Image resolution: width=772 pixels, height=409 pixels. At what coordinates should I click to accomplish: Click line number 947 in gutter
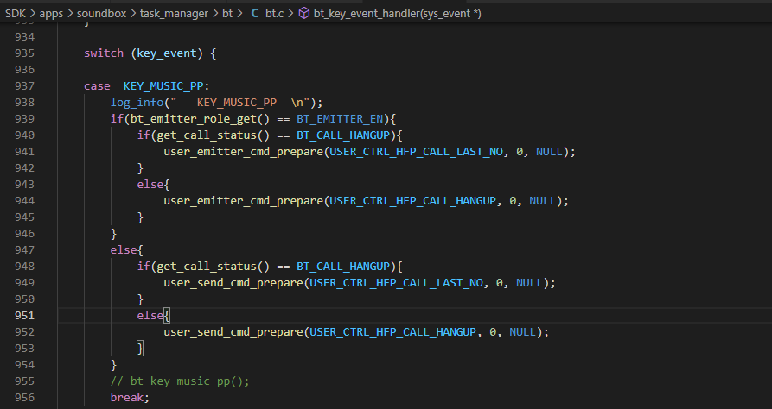click(x=24, y=249)
